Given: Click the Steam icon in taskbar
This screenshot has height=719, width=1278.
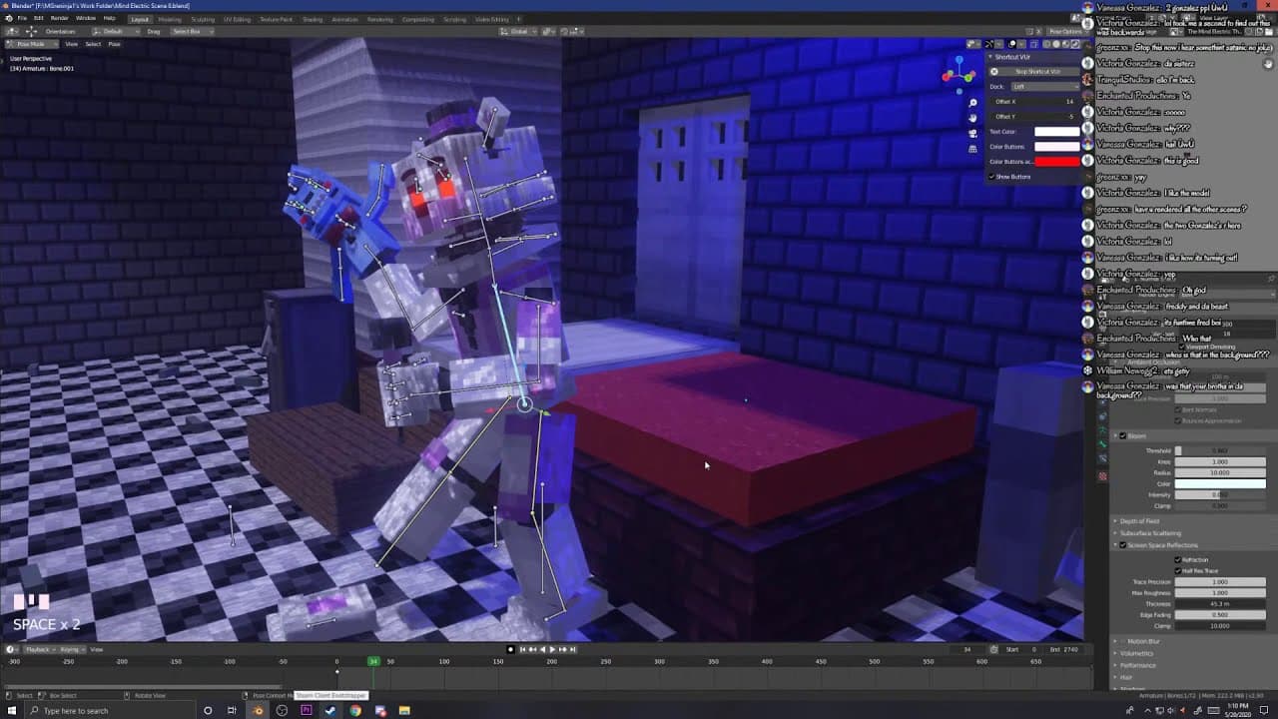Looking at the screenshot, I should click(x=330, y=711).
